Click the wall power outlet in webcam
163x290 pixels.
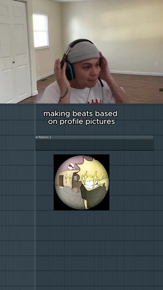(157, 64)
